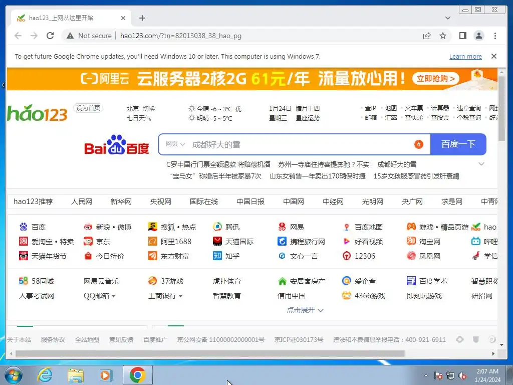Select the 光明网 navigation tab

372,202
